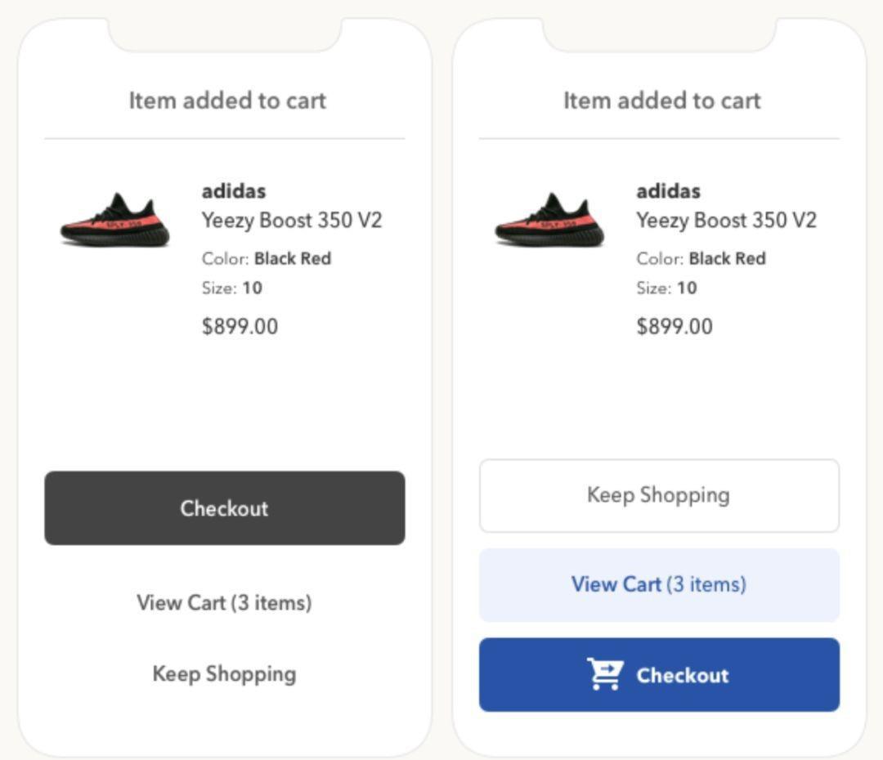Tap the blue Checkout button

click(660, 674)
